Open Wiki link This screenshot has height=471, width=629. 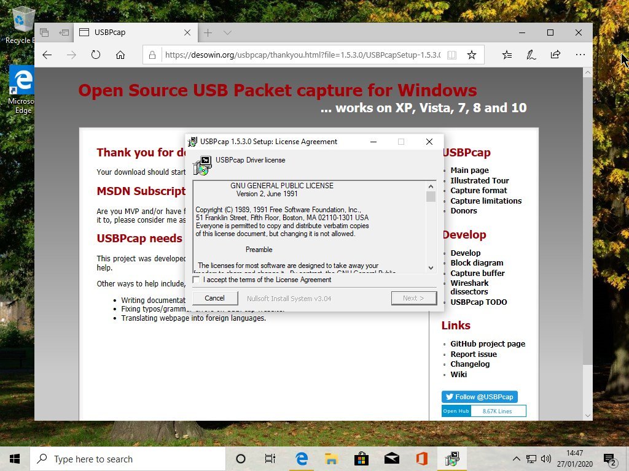coord(458,374)
